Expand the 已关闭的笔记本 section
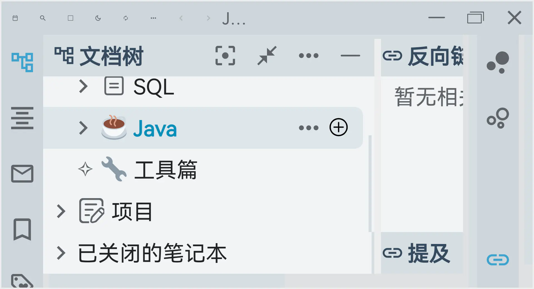 [x=61, y=253]
